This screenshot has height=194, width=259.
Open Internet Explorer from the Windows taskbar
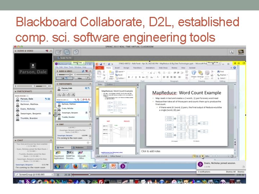(x=67, y=166)
